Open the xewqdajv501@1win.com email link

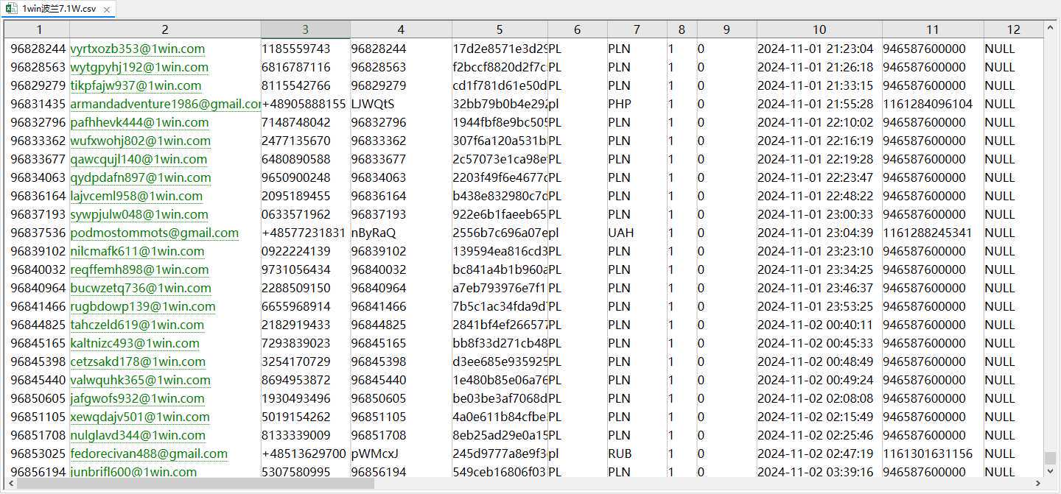140,417
